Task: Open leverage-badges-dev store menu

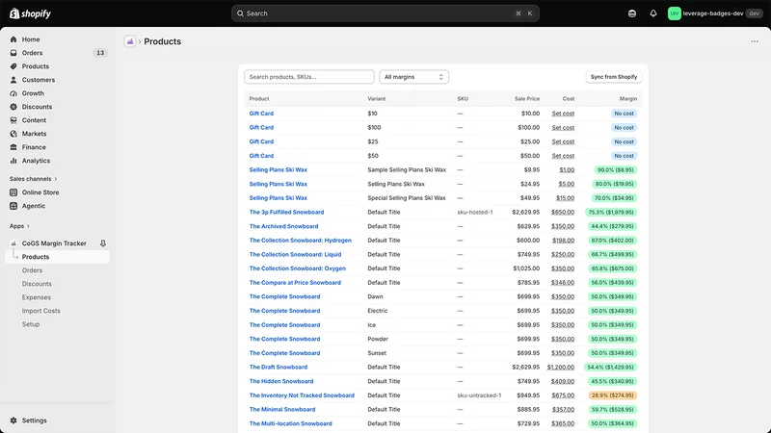Action: click(x=713, y=13)
